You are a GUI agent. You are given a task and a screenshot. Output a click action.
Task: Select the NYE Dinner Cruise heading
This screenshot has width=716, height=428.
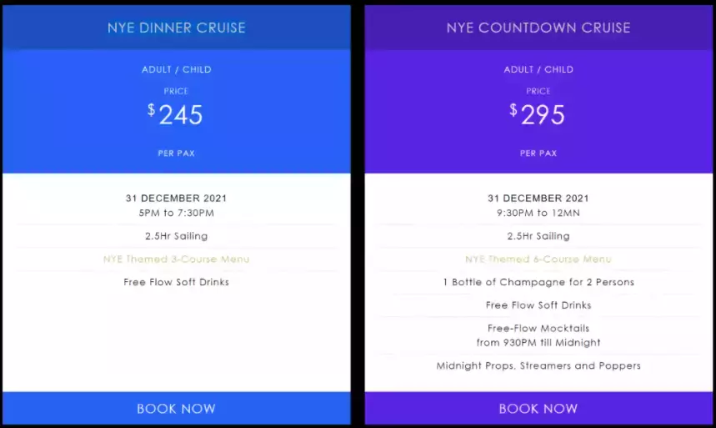coord(176,28)
